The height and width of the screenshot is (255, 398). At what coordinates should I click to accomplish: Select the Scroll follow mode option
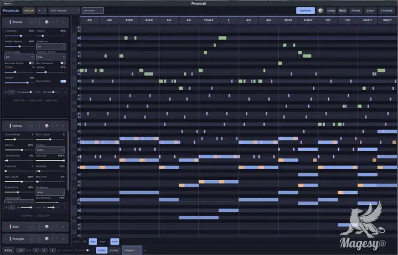pyautogui.click(x=103, y=242)
